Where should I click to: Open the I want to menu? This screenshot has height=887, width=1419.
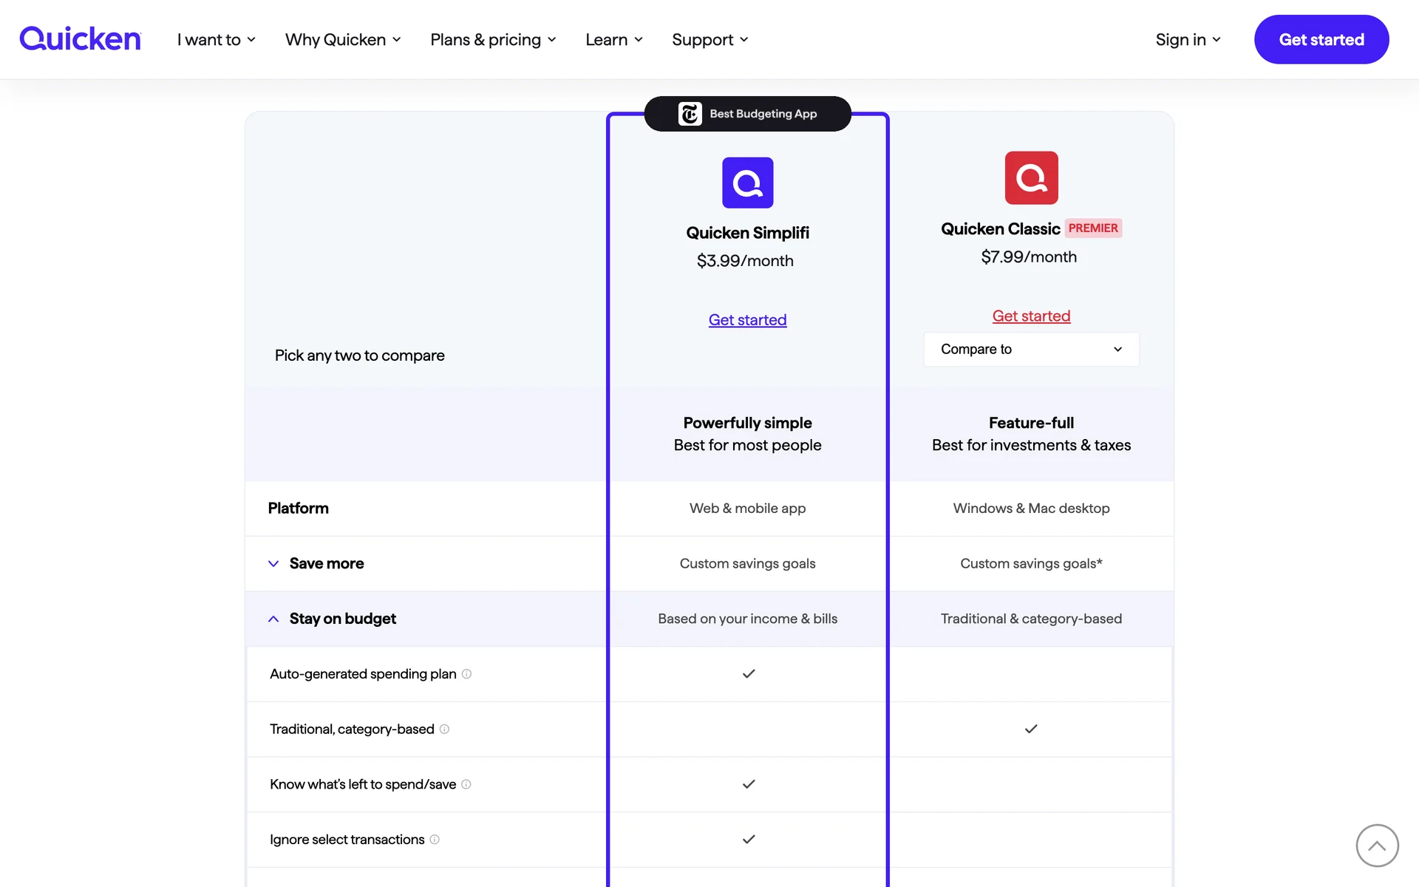coord(216,40)
